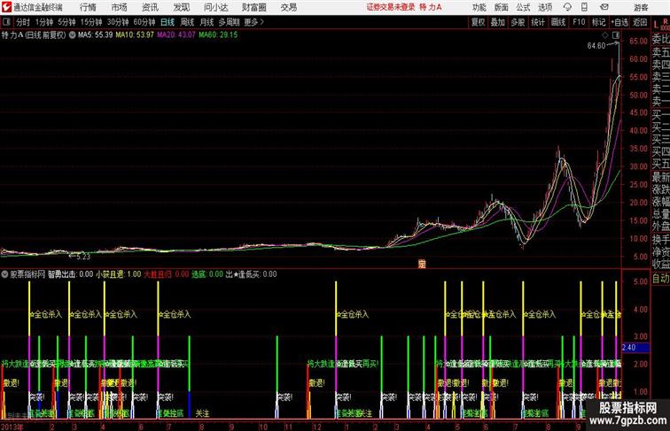670x431 pixels.
Task: Click the 通达信 red logo icon
Action: [x=6, y=7]
